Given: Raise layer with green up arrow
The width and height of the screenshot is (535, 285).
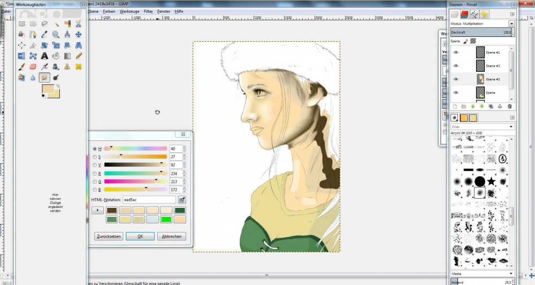Looking at the screenshot, I should [x=472, y=107].
